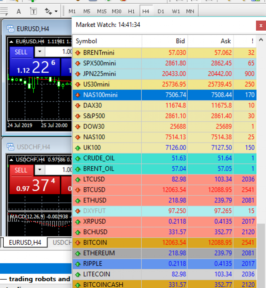Switch chart to M30 timeframe

pyautogui.click(x=116, y=11)
